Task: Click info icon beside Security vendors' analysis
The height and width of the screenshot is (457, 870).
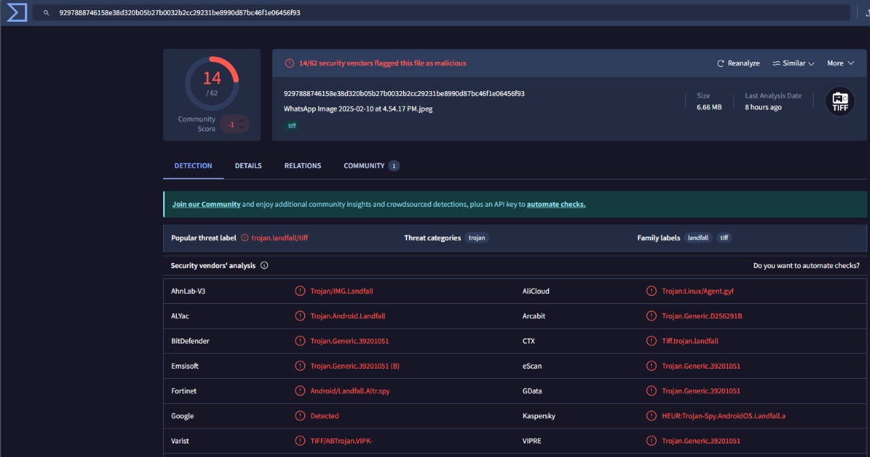Action: (x=264, y=266)
